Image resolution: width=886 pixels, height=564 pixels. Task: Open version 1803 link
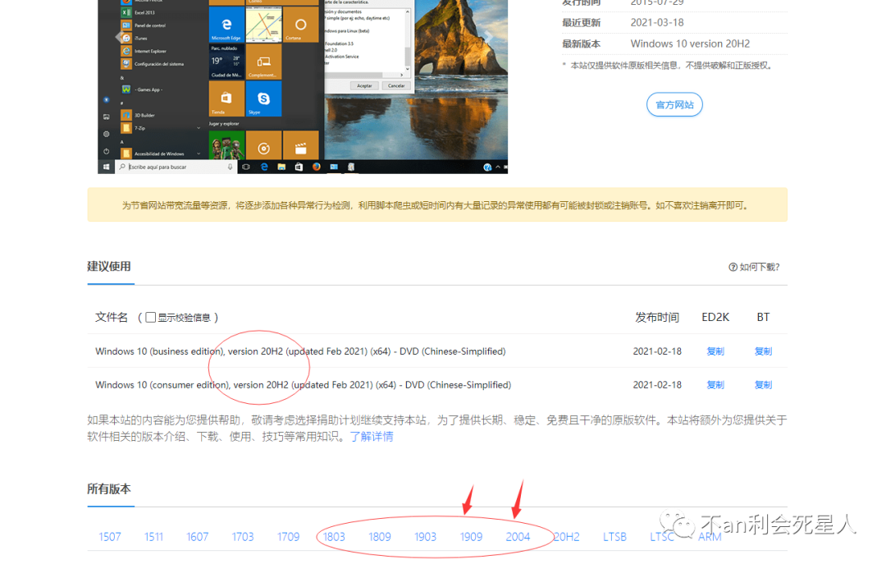(334, 537)
